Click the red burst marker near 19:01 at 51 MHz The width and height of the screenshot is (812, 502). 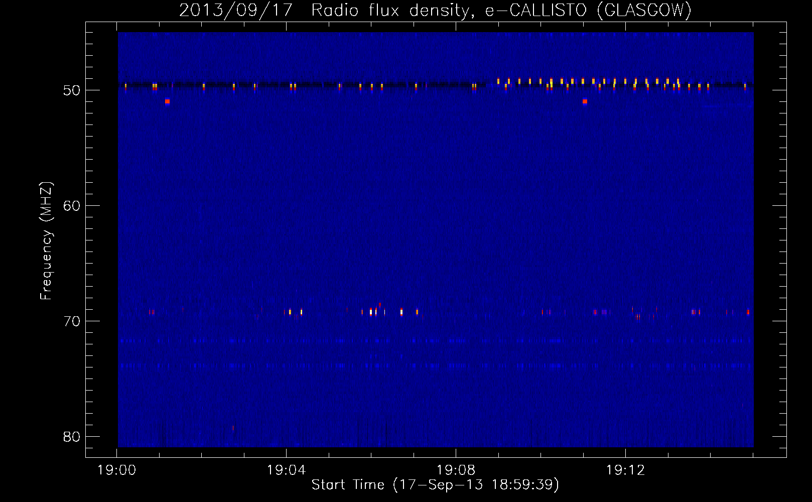click(x=167, y=101)
